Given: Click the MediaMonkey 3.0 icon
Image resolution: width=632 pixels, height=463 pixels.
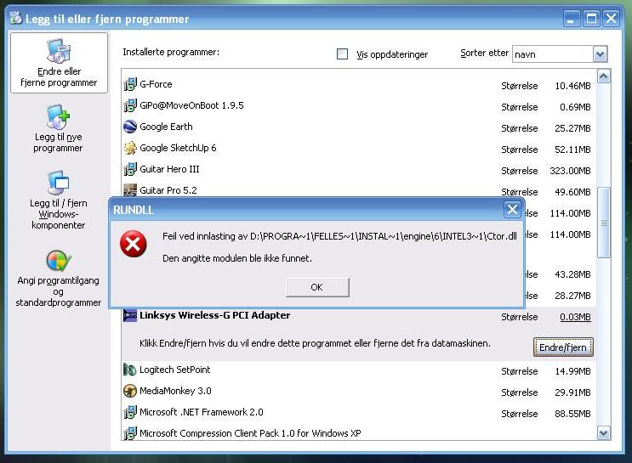Looking at the screenshot, I should click(x=130, y=391).
